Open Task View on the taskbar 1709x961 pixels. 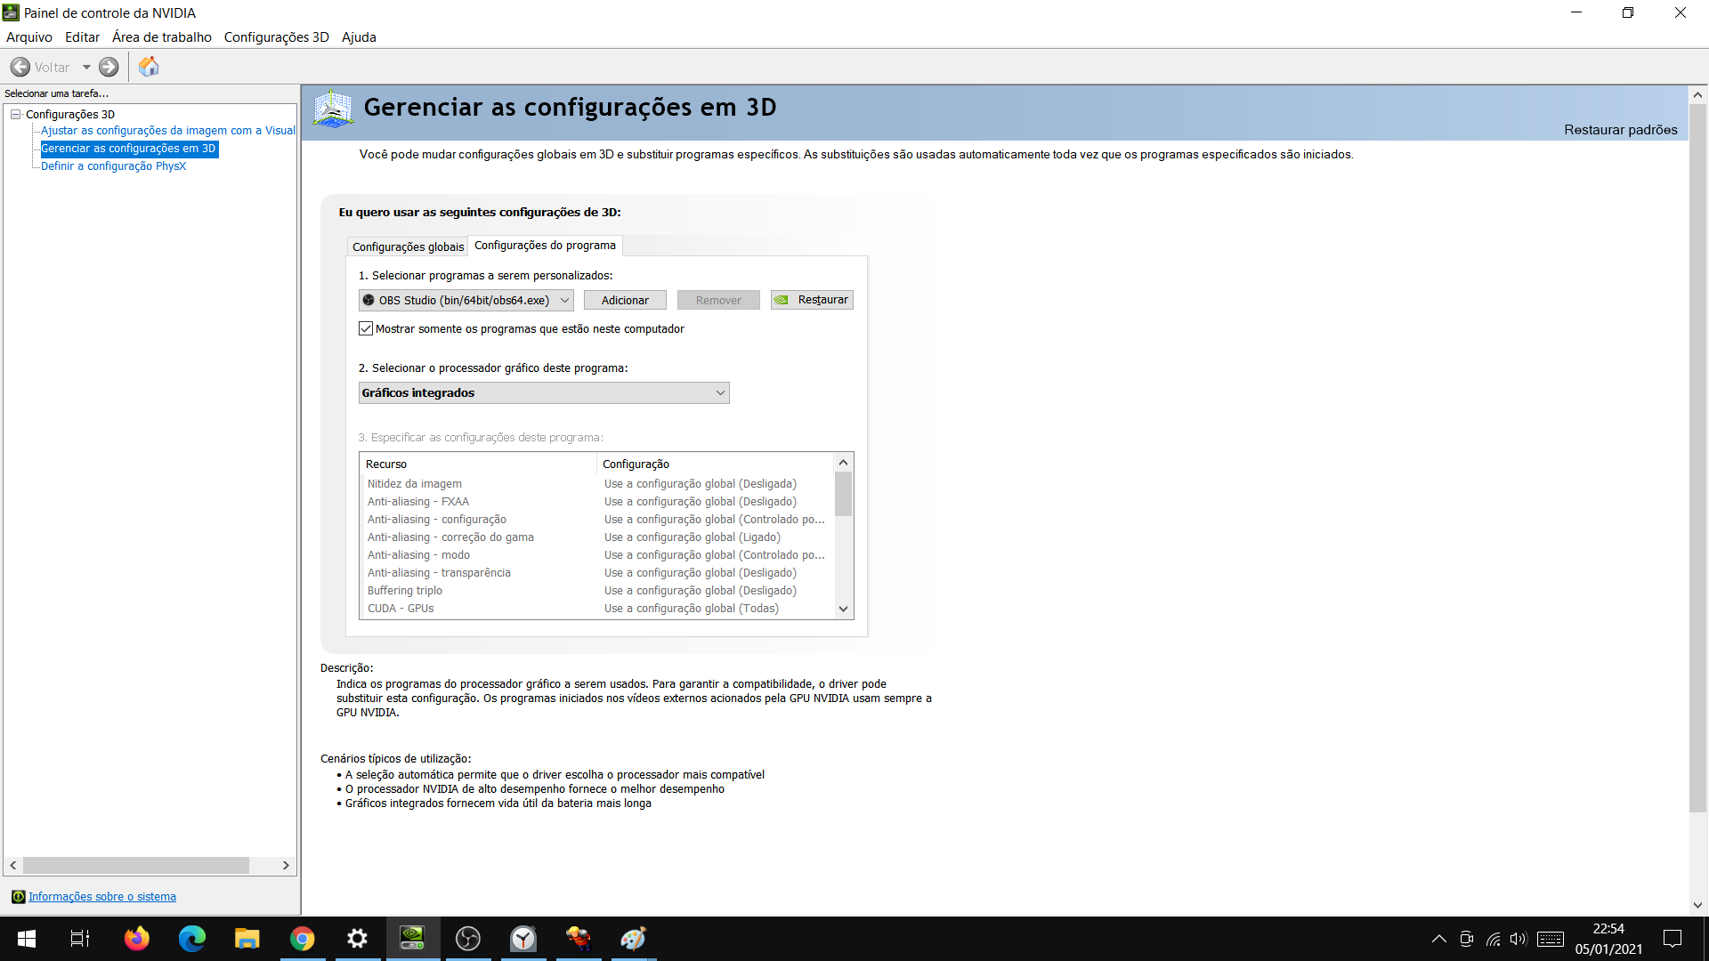[x=80, y=939]
